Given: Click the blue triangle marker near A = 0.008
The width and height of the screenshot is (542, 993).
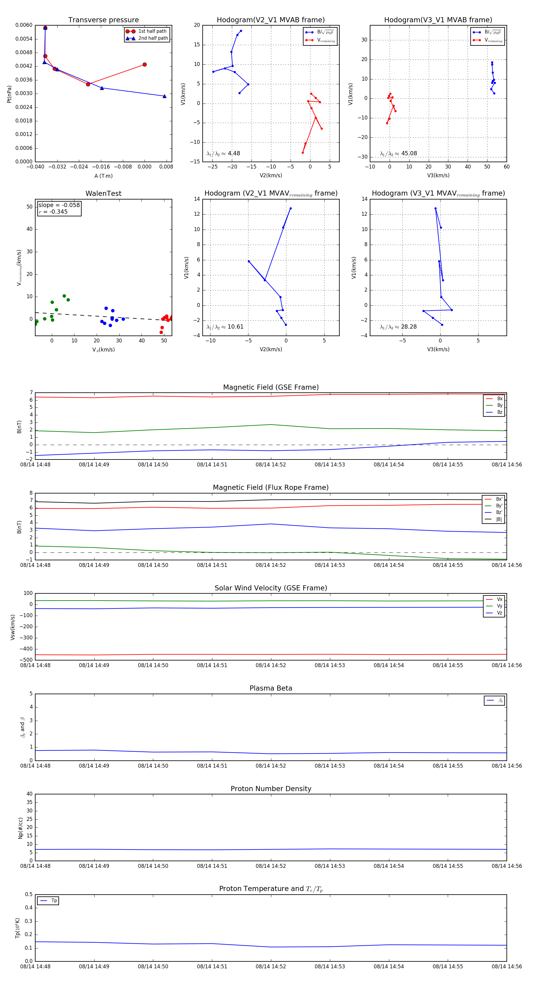Looking at the screenshot, I should [164, 96].
